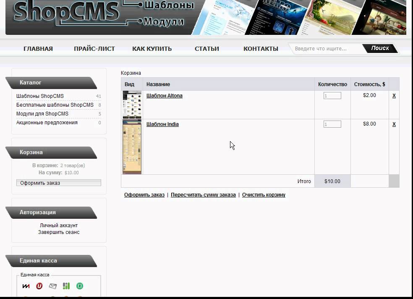Select the green circular Z payment icon
413x299 pixels.
click(80, 286)
